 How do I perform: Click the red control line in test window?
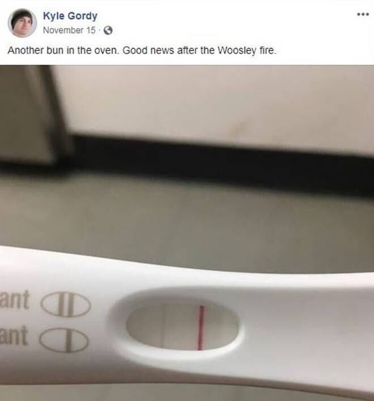[201, 327]
